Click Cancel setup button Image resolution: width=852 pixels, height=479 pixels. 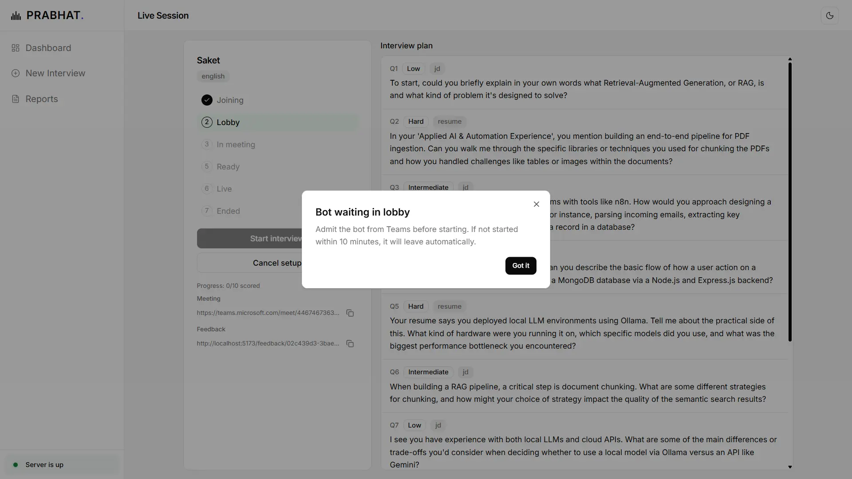(249, 263)
